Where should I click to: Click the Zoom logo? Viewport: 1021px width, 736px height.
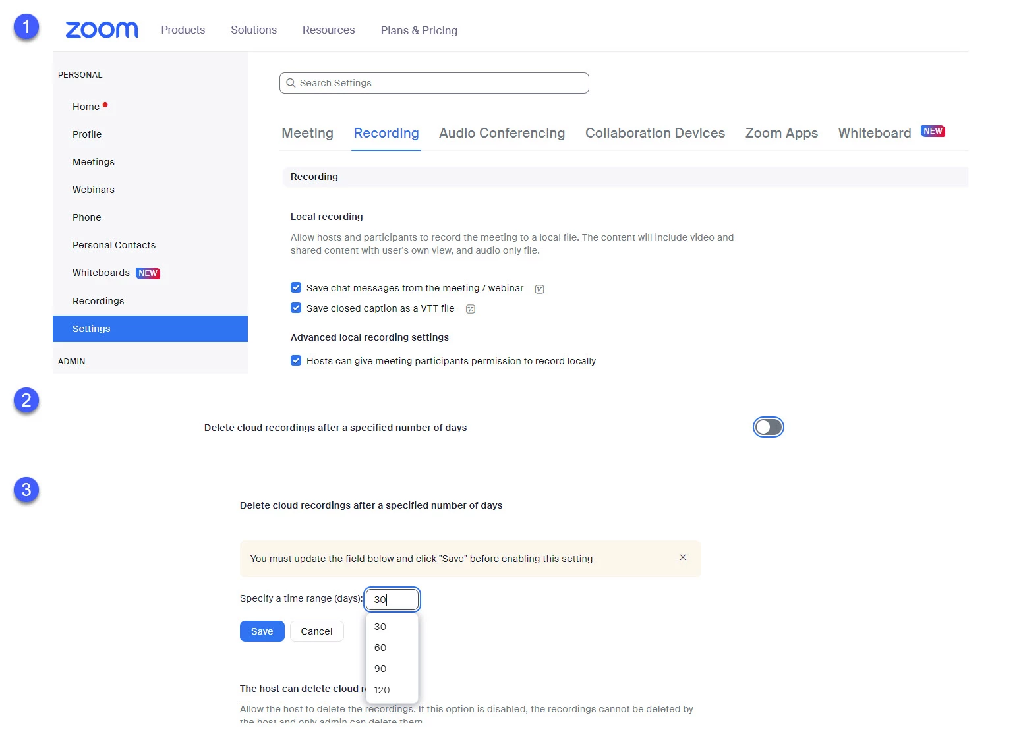[x=102, y=30]
